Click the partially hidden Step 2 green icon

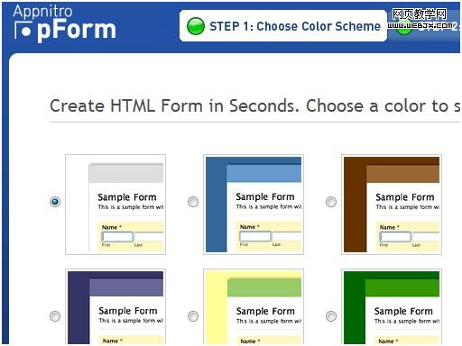tap(403, 30)
